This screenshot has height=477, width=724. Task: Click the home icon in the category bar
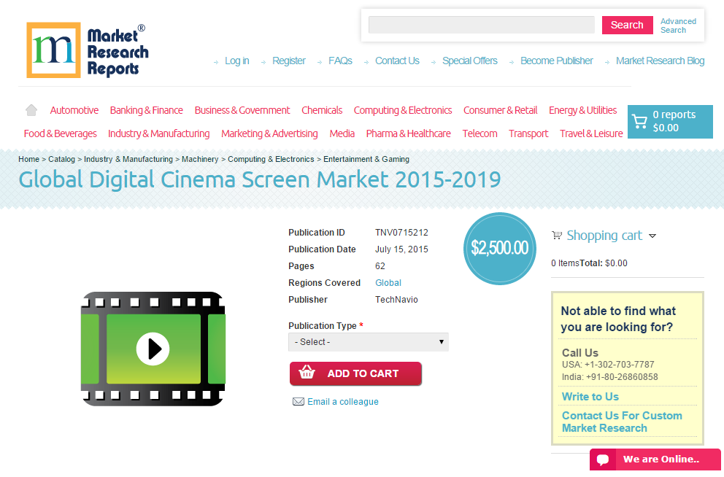click(x=31, y=109)
